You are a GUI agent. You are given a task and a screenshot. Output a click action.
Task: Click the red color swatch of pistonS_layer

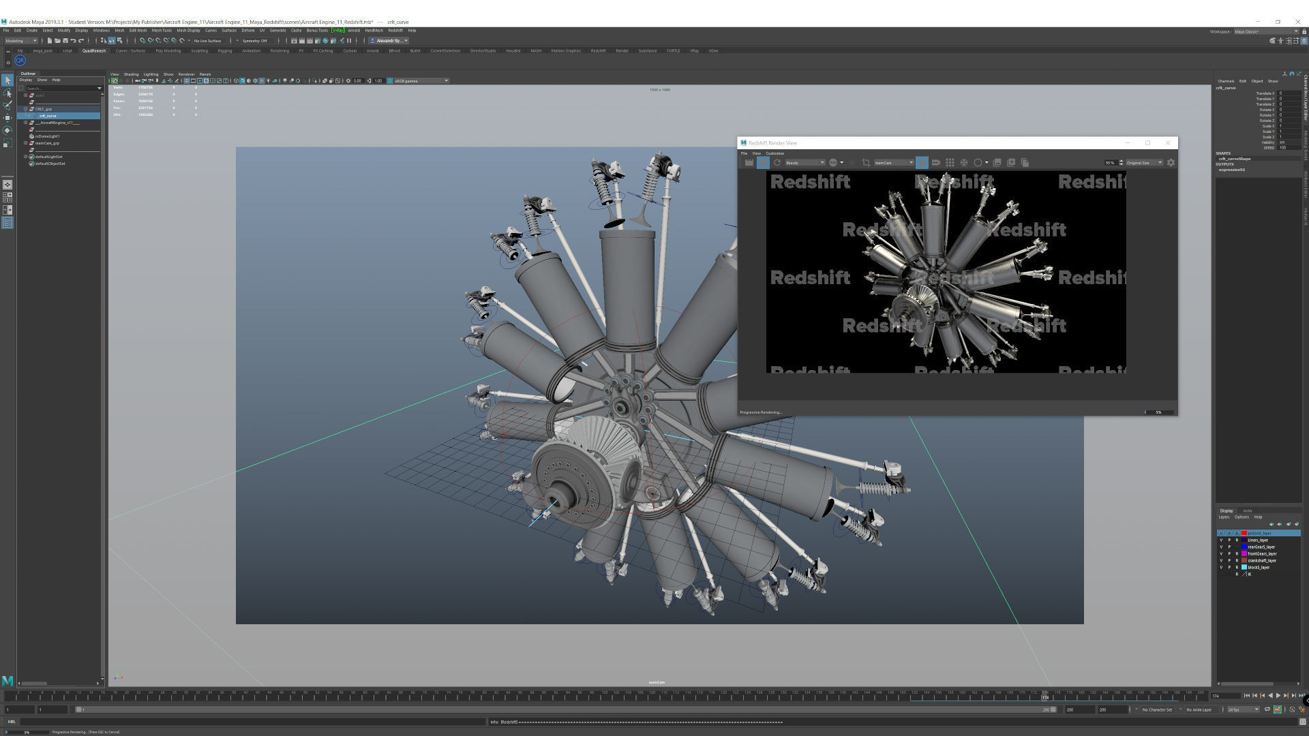pyautogui.click(x=1244, y=533)
